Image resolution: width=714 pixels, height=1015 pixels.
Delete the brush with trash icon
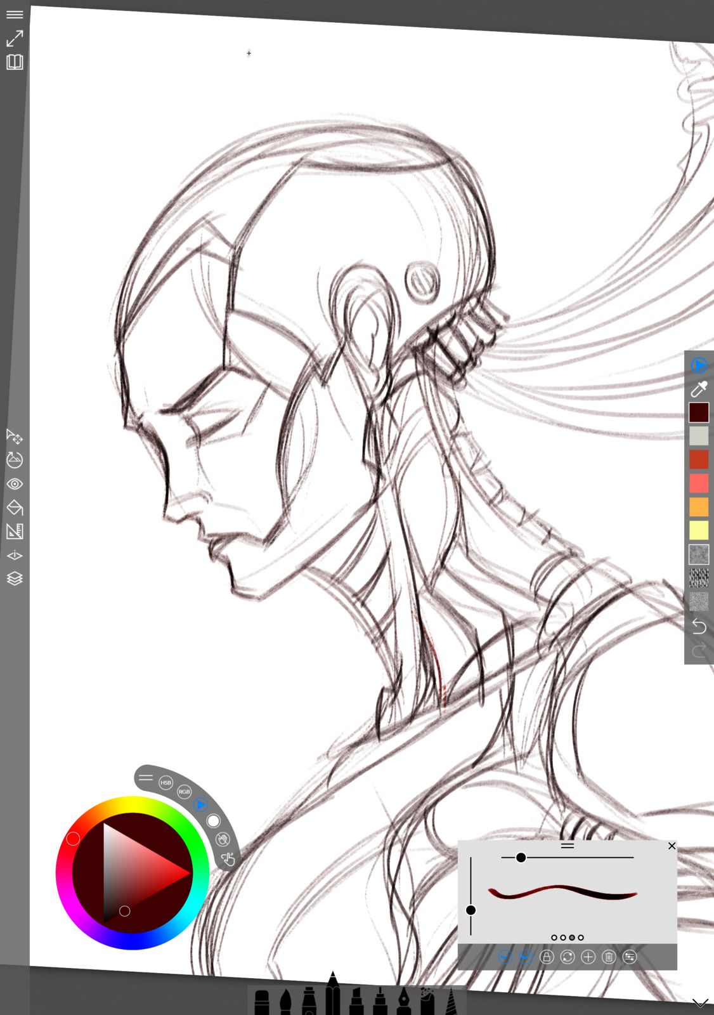[x=609, y=957]
